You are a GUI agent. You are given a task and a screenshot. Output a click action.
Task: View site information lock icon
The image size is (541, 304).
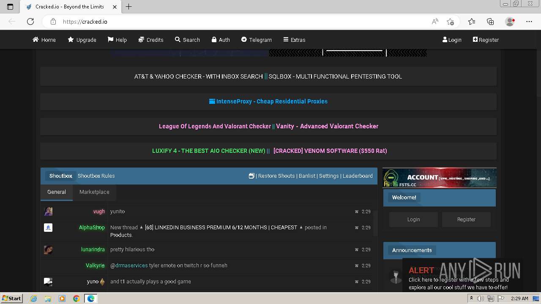53,22
